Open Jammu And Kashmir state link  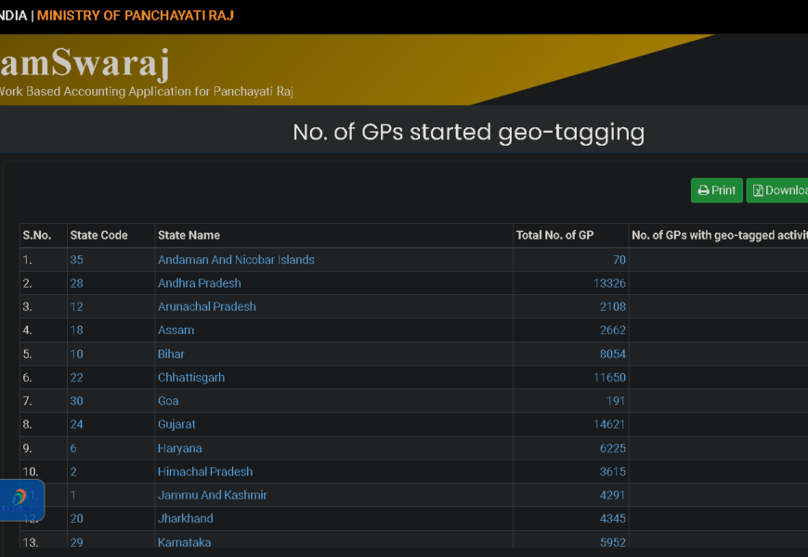213,495
